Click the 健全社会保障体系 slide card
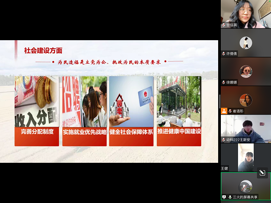 [x=131, y=111]
